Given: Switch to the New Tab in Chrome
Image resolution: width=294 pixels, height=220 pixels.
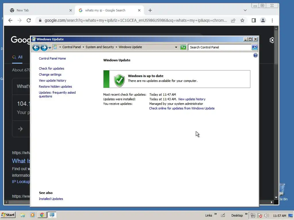Looking at the screenshot, I should [38, 10].
